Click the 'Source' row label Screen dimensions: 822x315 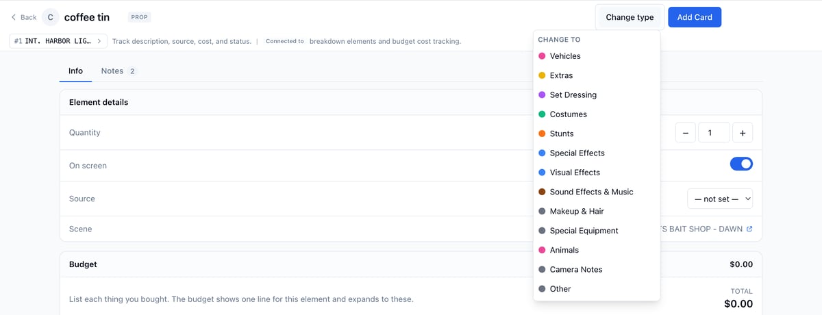point(82,199)
